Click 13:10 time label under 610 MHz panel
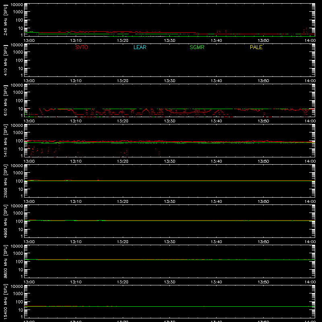Viewport: 322px width, 322px height. (76, 121)
